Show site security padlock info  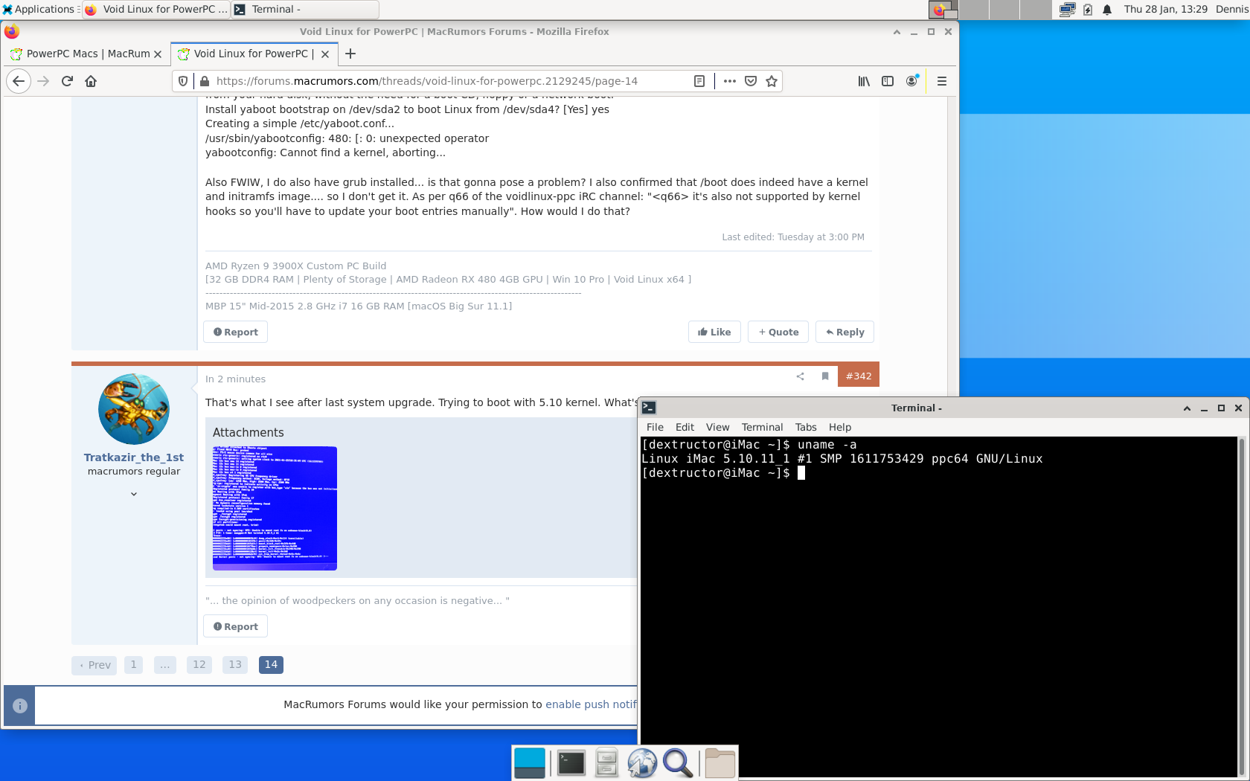coord(205,81)
